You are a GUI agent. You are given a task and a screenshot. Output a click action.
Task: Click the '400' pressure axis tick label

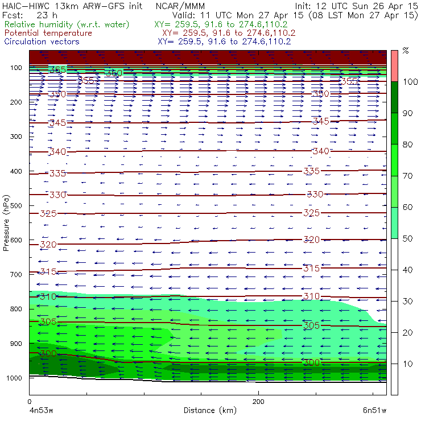pyautogui.click(x=16, y=171)
